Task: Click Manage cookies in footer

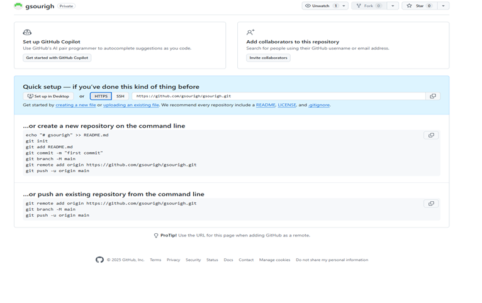Action: 274,260
